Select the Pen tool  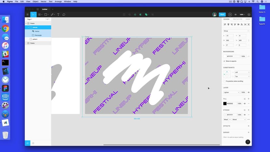52,15
